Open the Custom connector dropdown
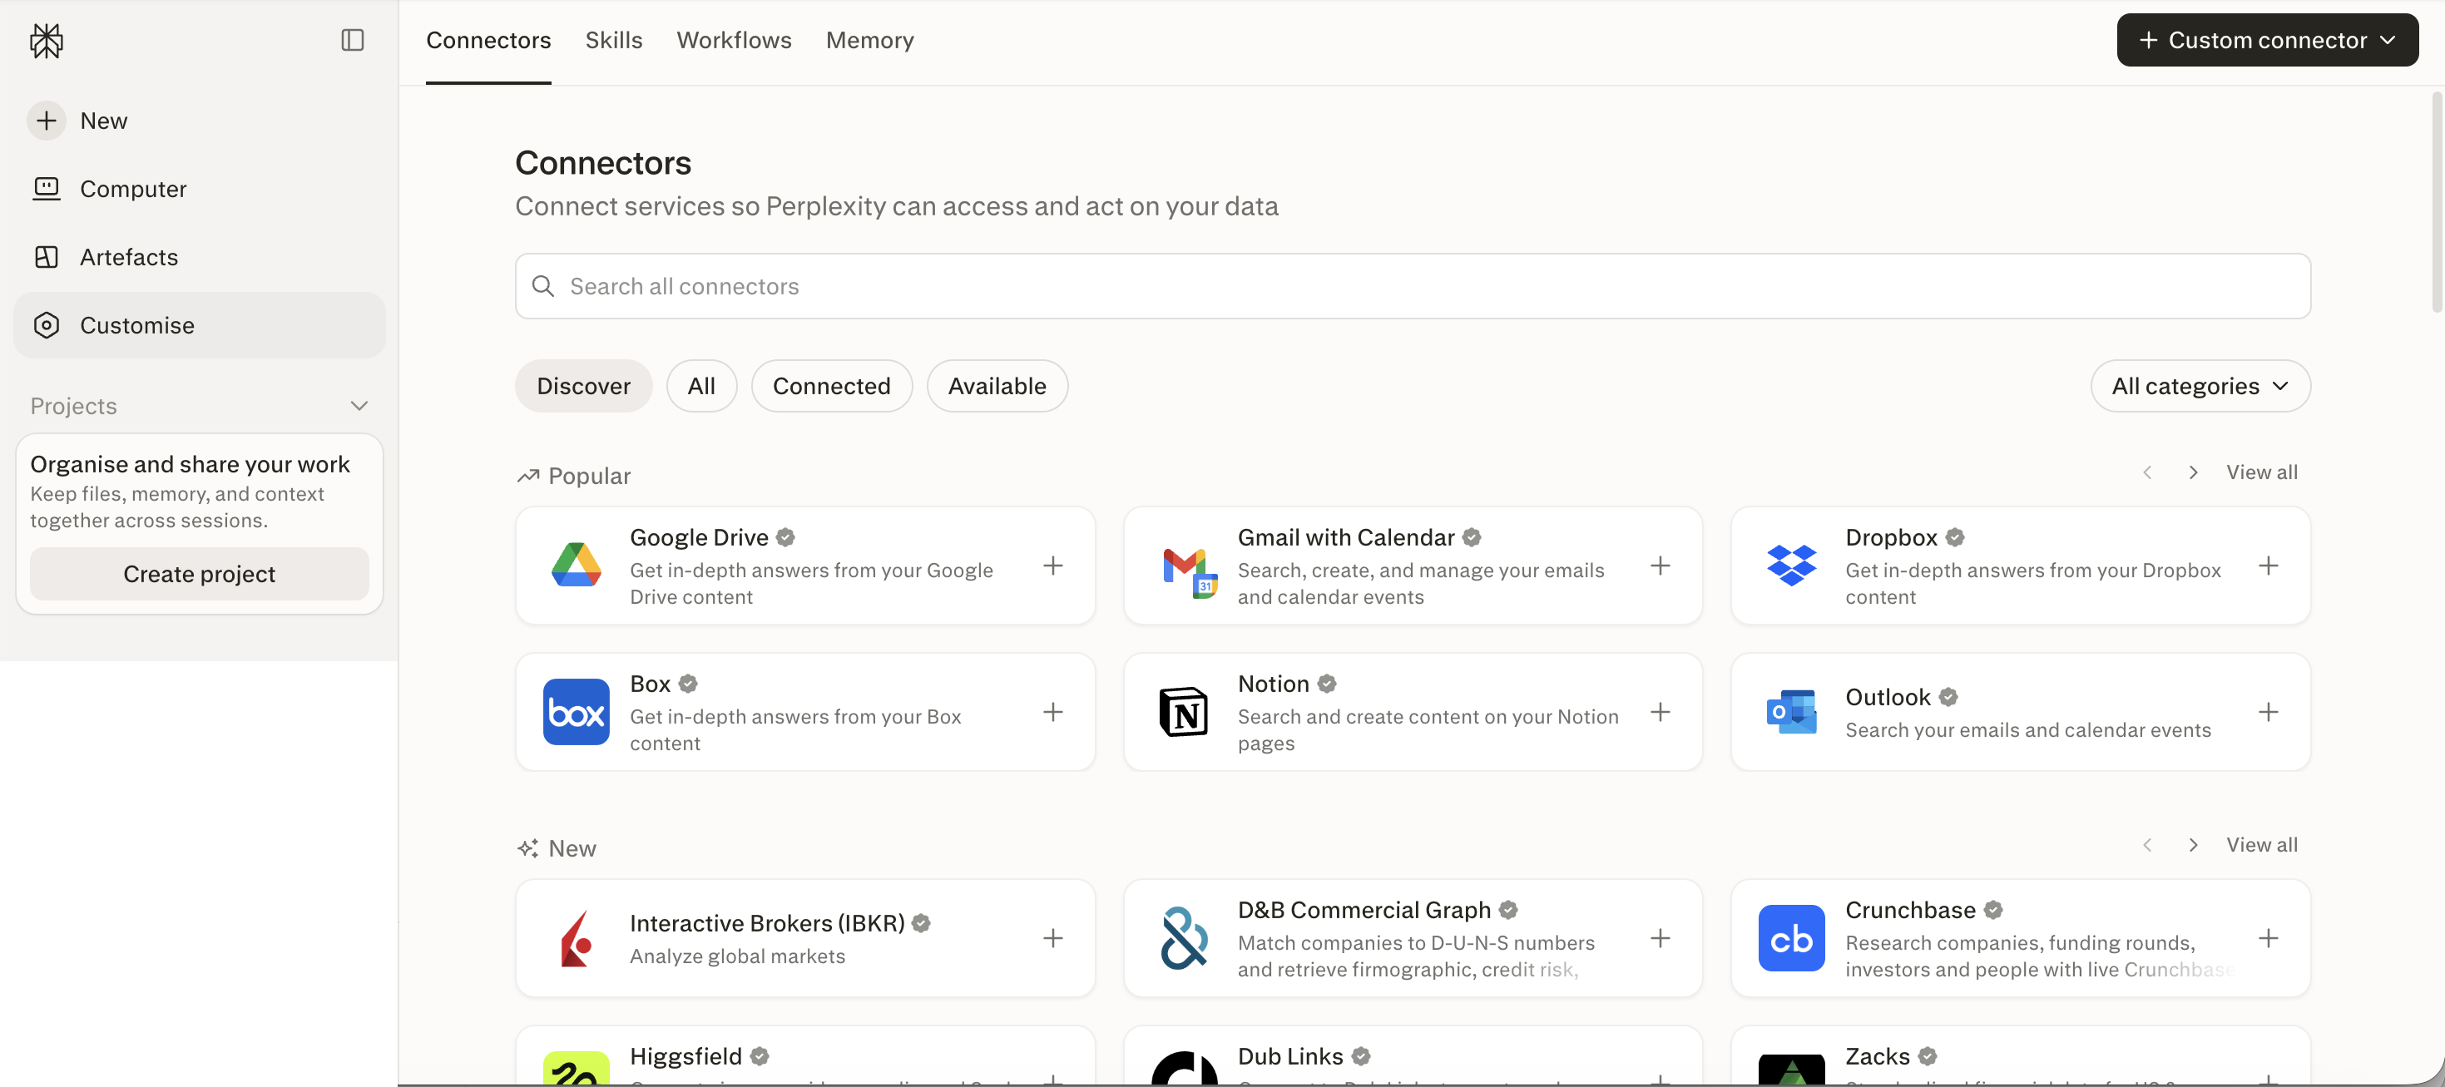 (2267, 40)
